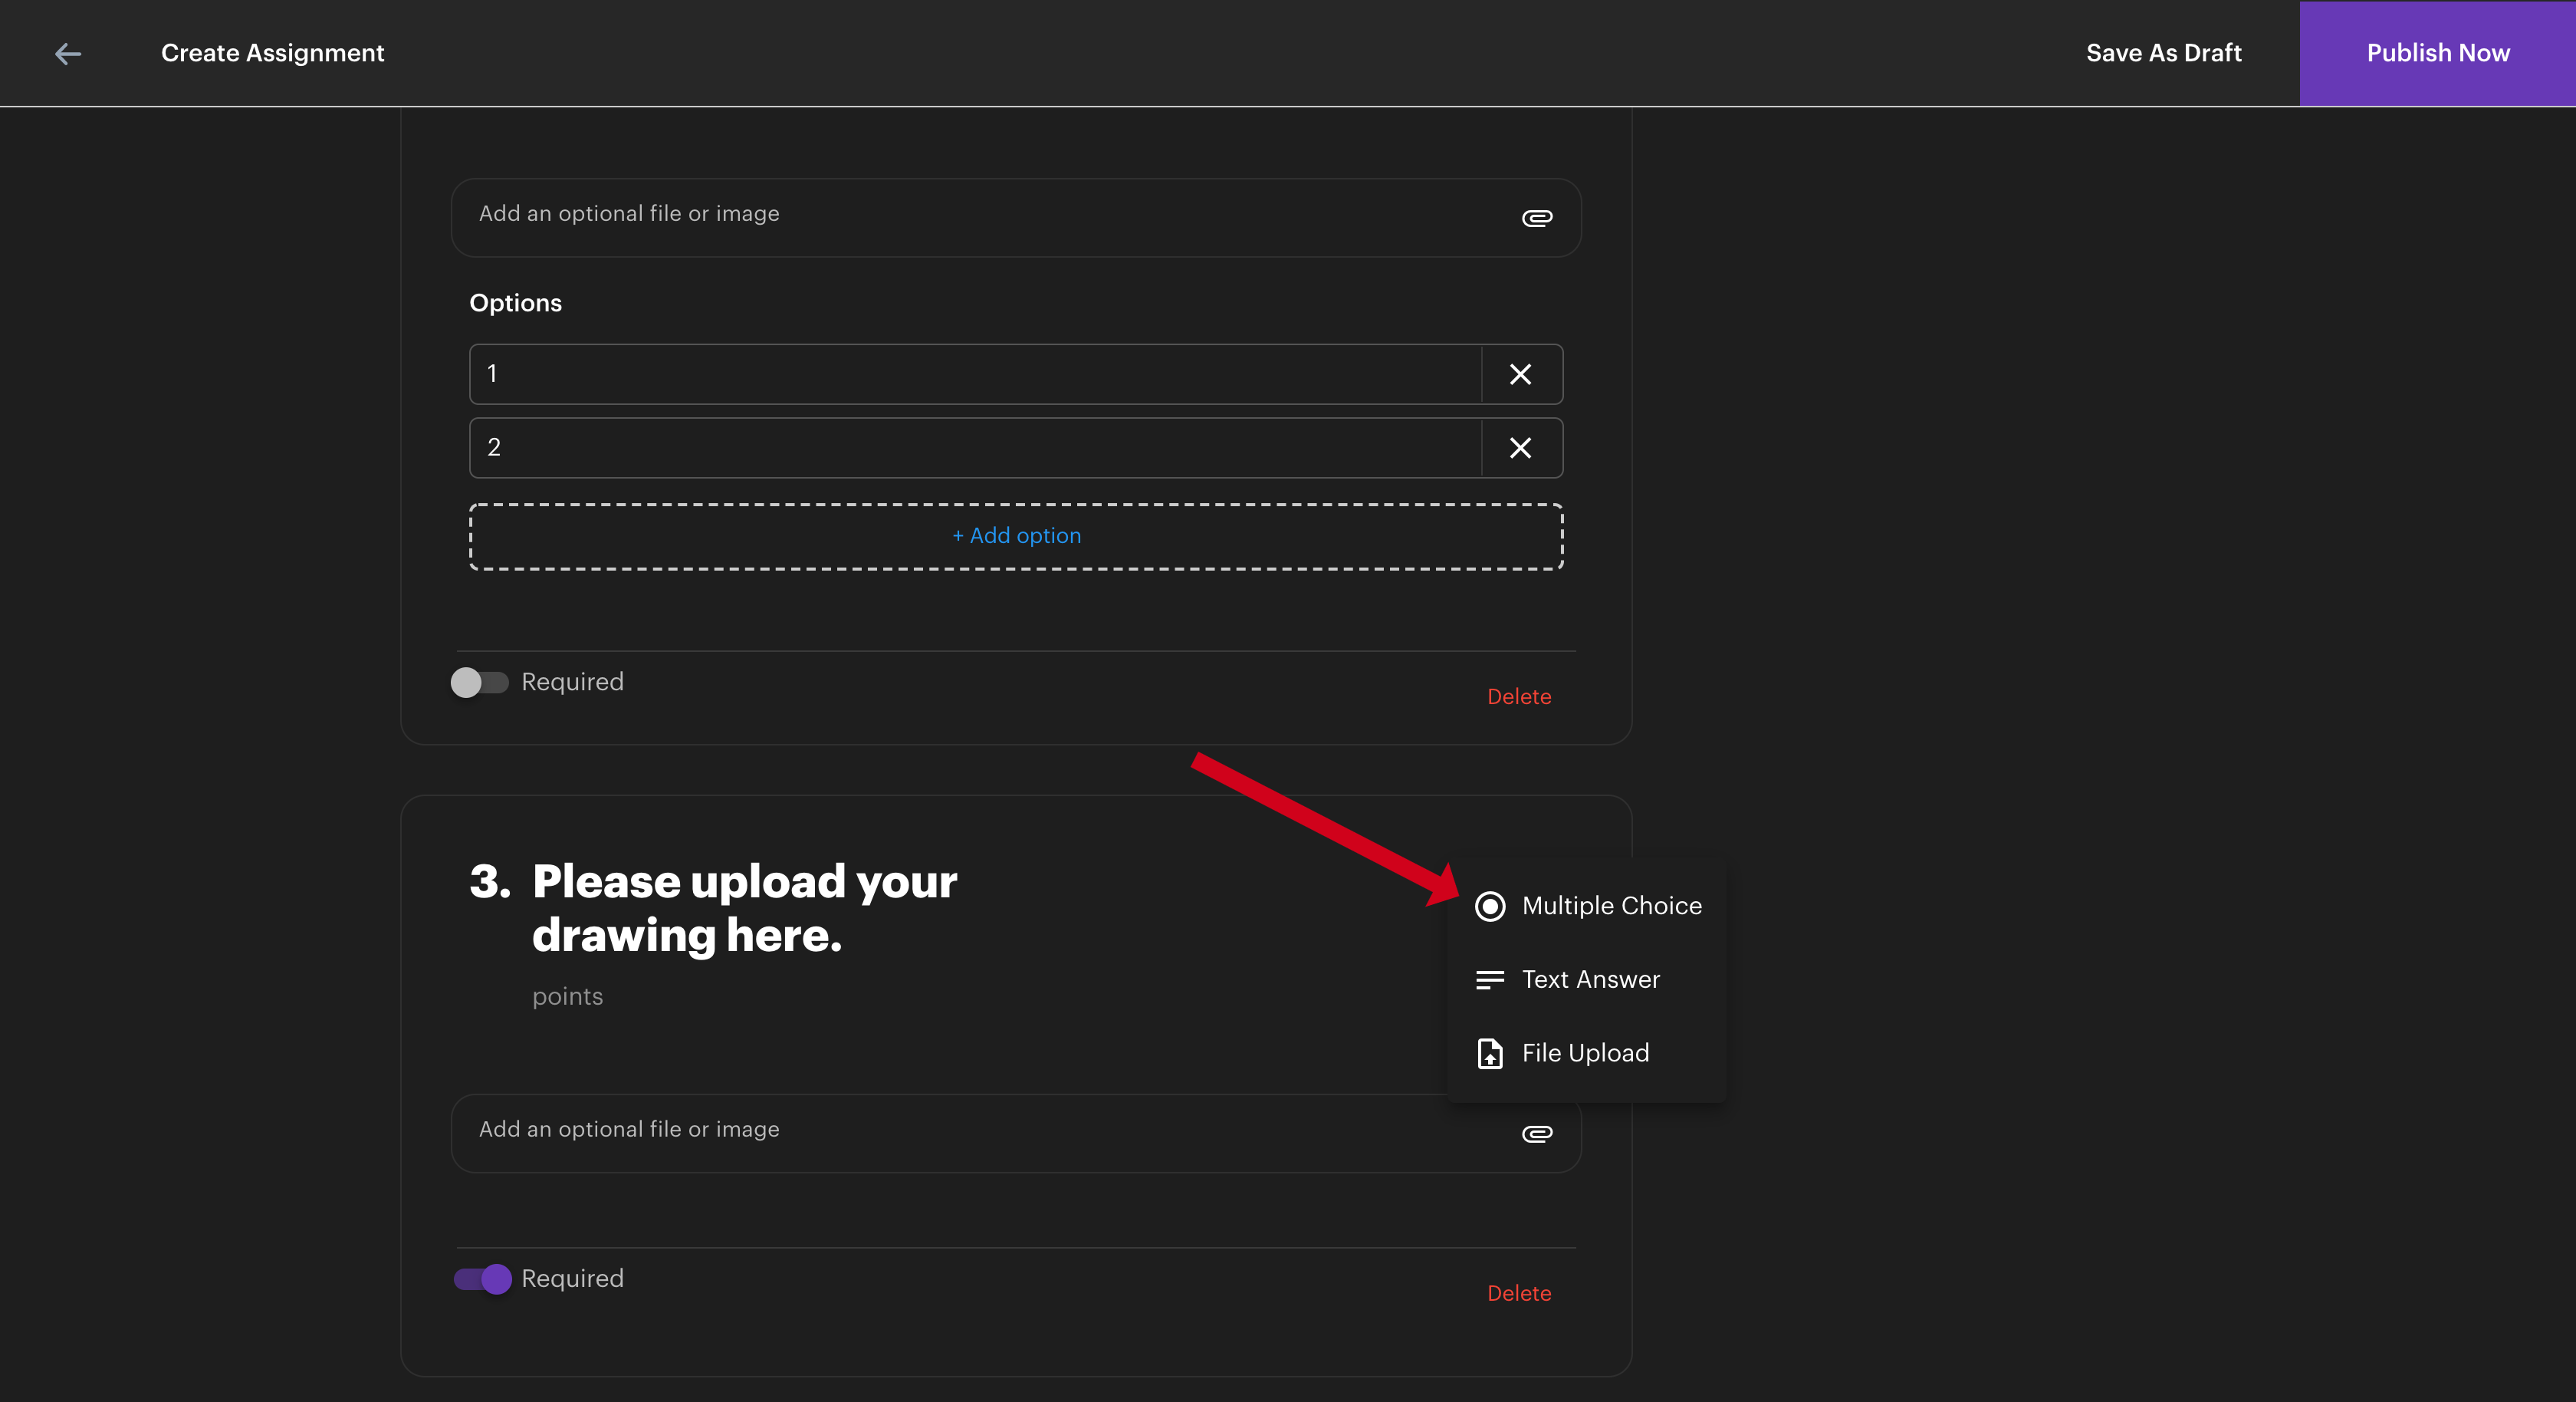Pick File Upload question type

pyautogui.click(x=1585, y=1053)
